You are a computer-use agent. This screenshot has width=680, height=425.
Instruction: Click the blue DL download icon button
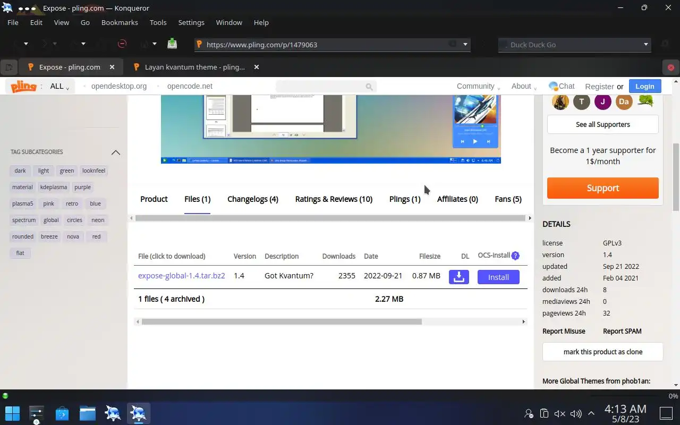459,277
